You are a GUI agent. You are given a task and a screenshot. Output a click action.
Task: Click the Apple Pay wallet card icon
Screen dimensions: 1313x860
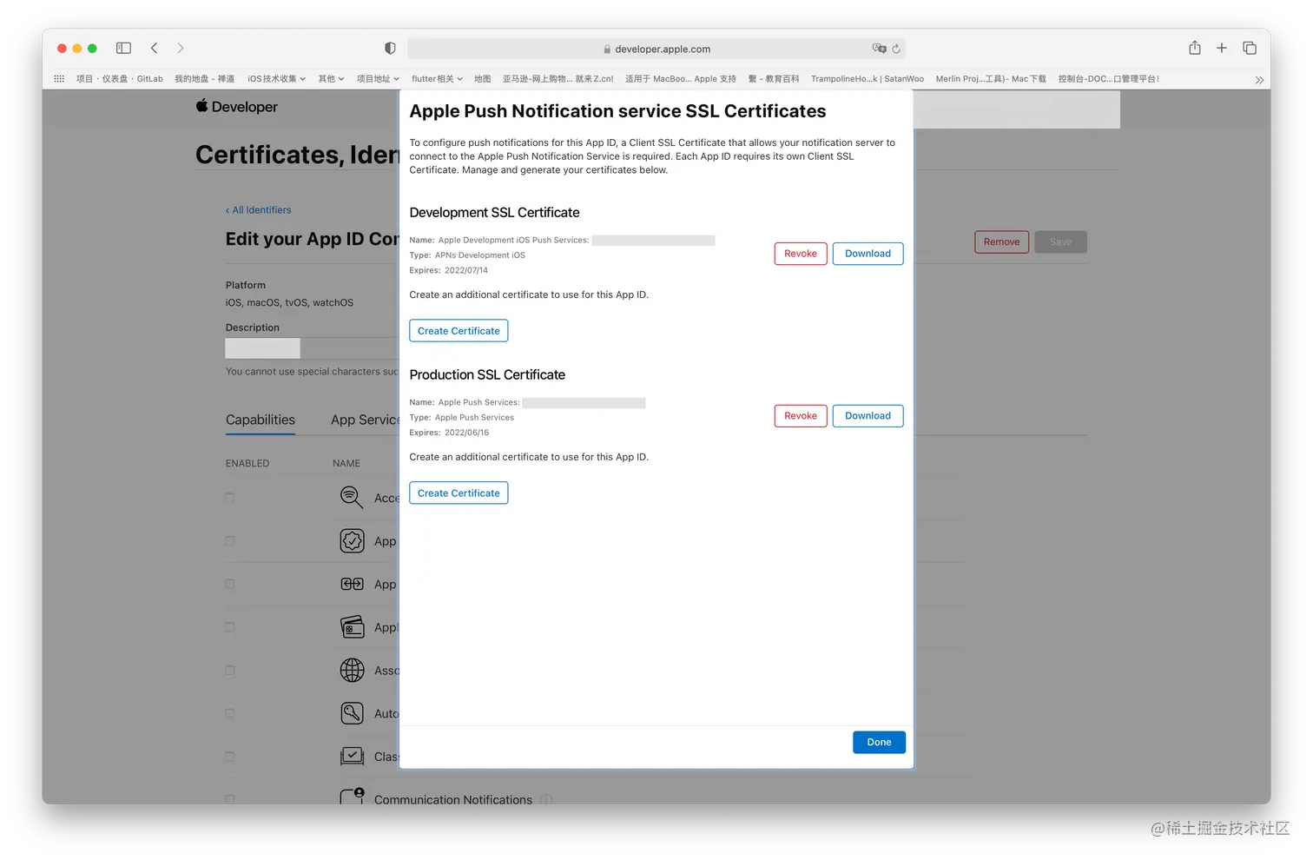(x=352, y=626)
